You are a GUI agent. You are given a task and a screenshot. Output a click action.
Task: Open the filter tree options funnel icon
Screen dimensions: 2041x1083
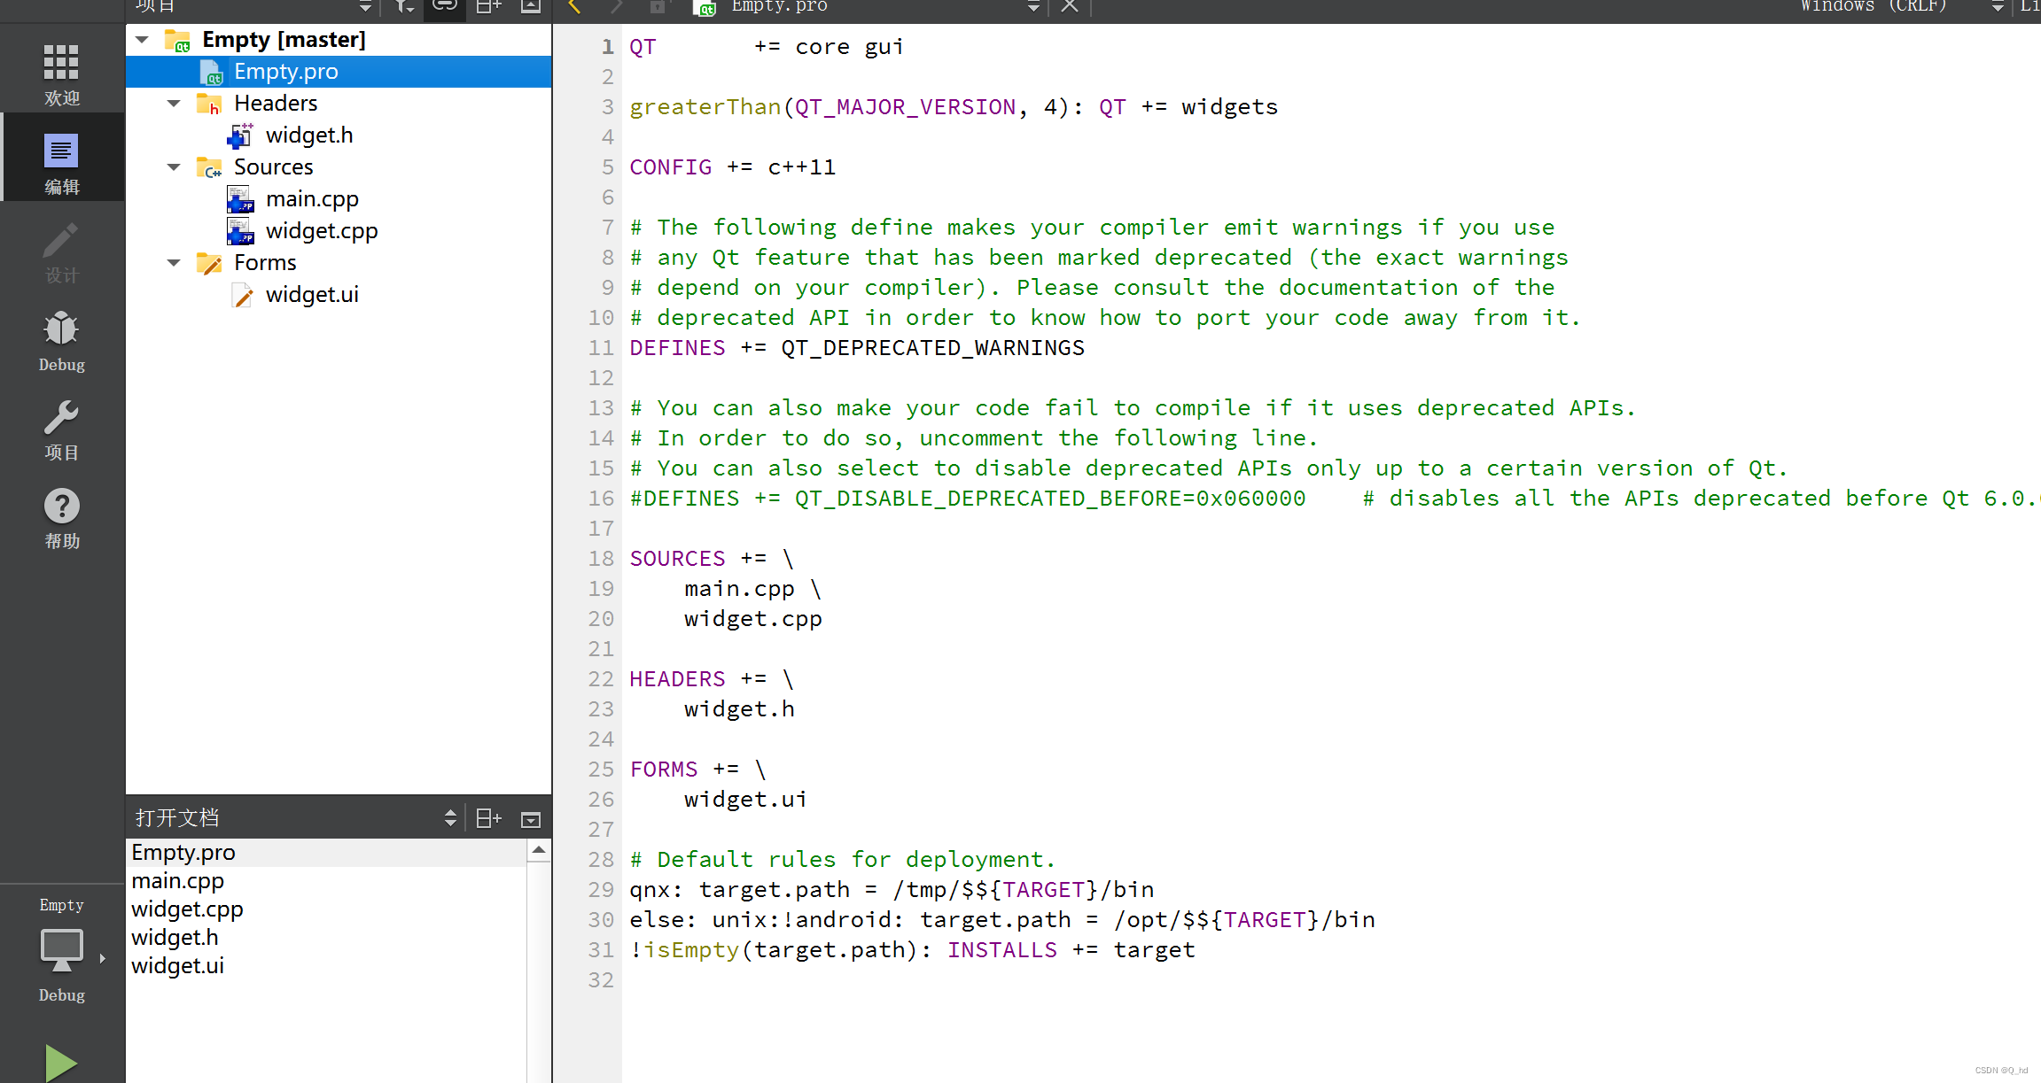click(x=404, y=7)
